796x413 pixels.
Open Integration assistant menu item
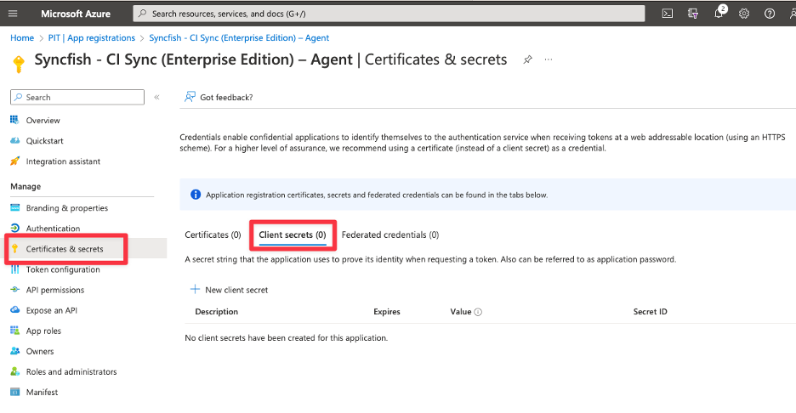[x=64, y=161]
